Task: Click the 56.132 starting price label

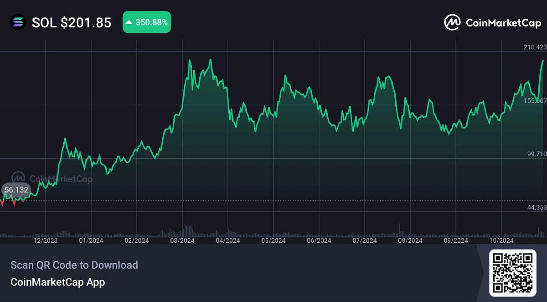Action: coord(16,190)
